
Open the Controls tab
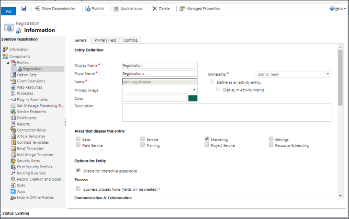pyautogui.click(x=130, y=40)
